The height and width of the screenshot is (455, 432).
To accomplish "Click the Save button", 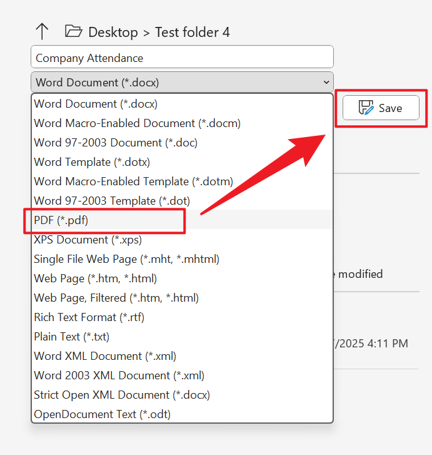I will click(381, 108).
